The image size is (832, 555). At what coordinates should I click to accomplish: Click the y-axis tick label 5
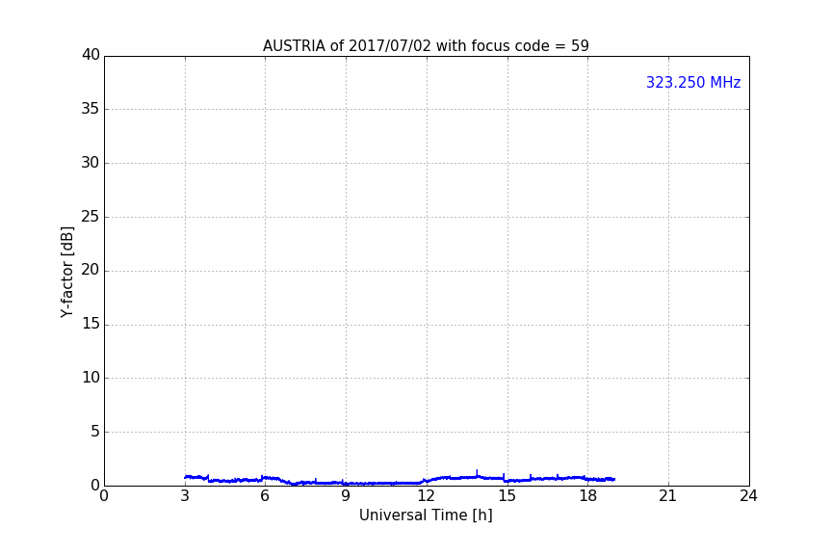(95, 432)
